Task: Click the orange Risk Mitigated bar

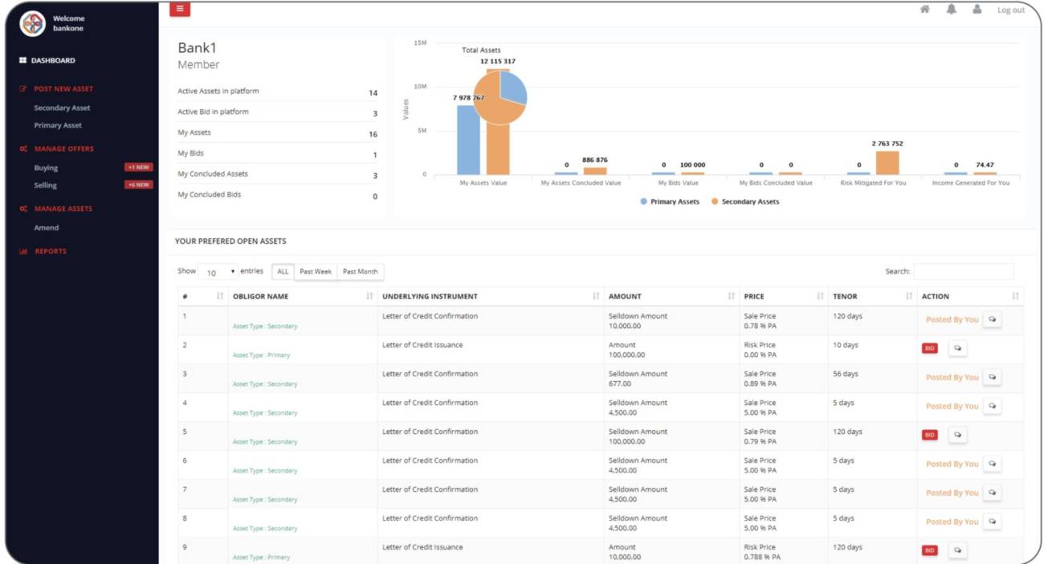Action: [x=887, y=162]
